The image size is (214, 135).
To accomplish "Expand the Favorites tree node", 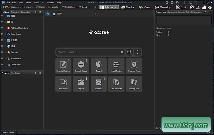I will point(6,52).
